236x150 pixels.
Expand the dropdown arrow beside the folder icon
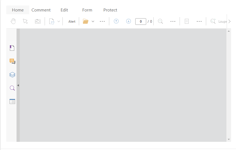pyautogui.click(x=93, y=21)
